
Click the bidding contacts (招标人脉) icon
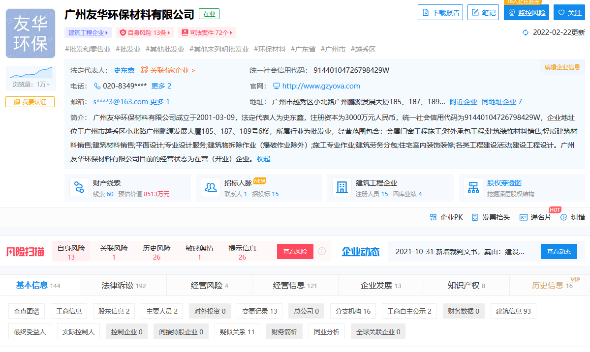click(211, 187)
